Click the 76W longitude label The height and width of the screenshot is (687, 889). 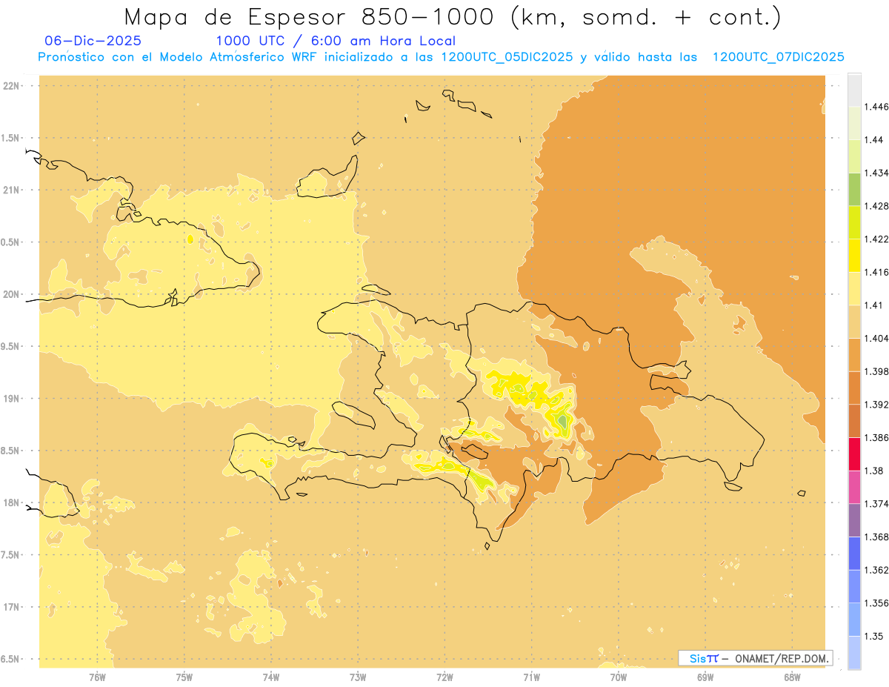97,677
